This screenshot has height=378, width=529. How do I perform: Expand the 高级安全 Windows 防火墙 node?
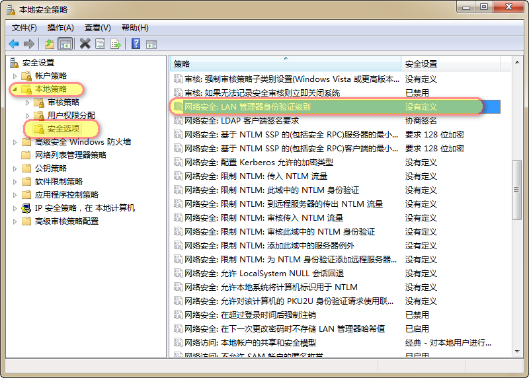click(x=15, y=142)
